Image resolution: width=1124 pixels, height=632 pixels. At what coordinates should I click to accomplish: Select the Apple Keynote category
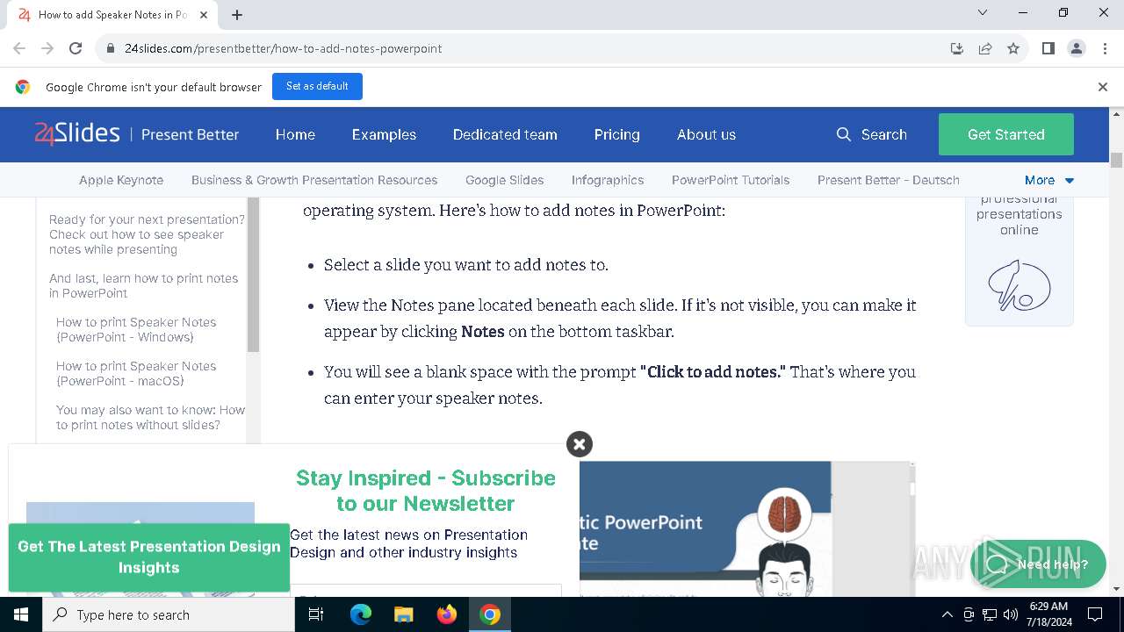(121, 180)
